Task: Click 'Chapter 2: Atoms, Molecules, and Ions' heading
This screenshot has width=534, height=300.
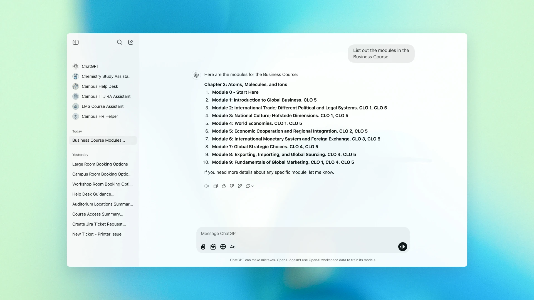Action: 246,84
